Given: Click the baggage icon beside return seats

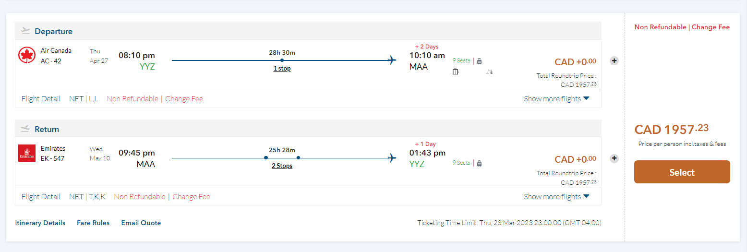Looking at the screenshot, I should click(479, 163).
